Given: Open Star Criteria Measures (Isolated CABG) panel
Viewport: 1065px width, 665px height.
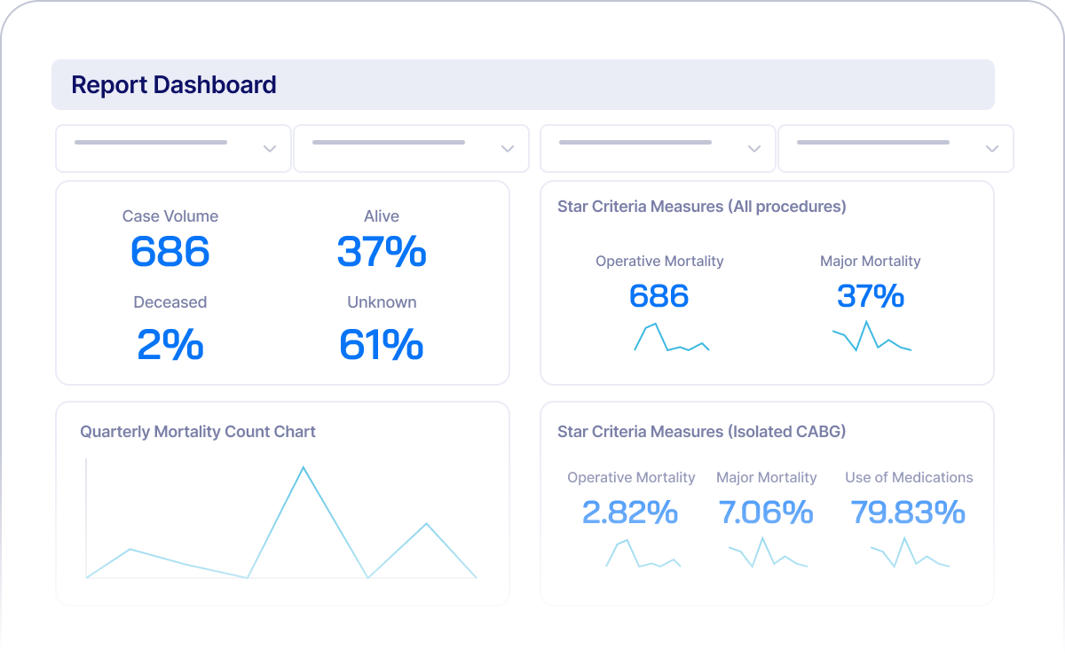Looking at the screenshot, I should coord(702,432).
